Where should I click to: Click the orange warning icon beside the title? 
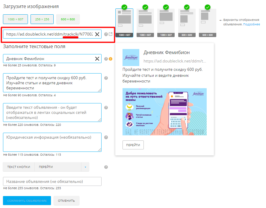coord(111,59)
